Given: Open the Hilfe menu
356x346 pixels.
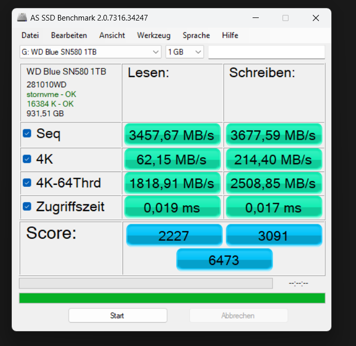Looking at the screenshot, I should [x=230, y=35].
